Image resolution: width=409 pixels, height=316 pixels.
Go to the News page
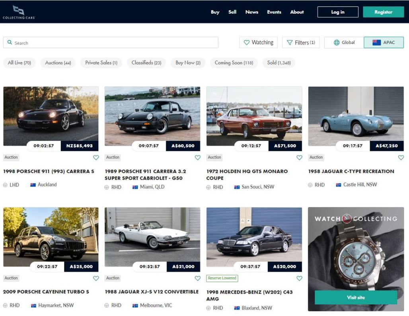252,12
